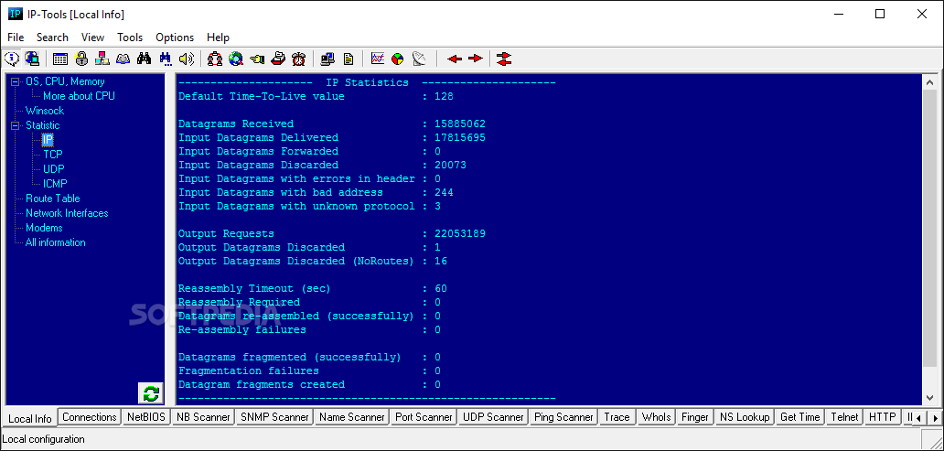This screenshot has width=944, height=451.
Task: Open the Tools menu
Action: click(130, 38)
